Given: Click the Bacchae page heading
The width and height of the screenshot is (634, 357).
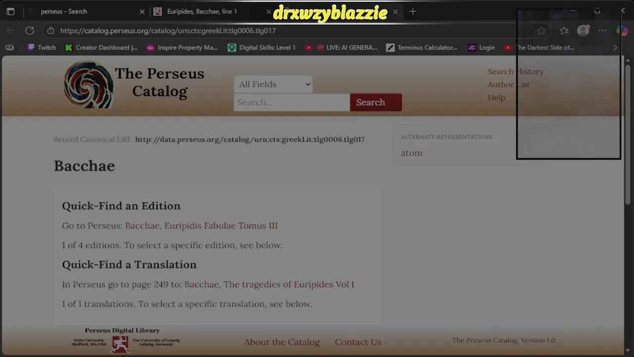Looking at the screenshot, I should click(x=84, y=166).
